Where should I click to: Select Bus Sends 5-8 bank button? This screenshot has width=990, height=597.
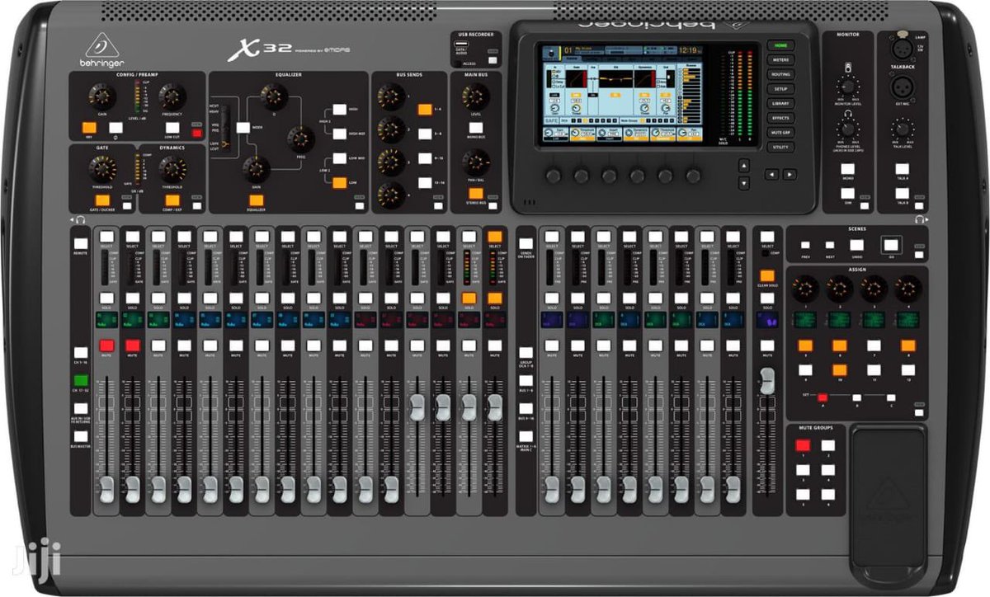425,133
